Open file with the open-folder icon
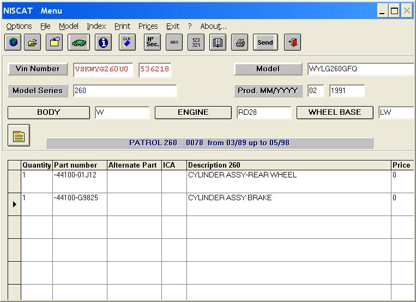 pos(32,42)
